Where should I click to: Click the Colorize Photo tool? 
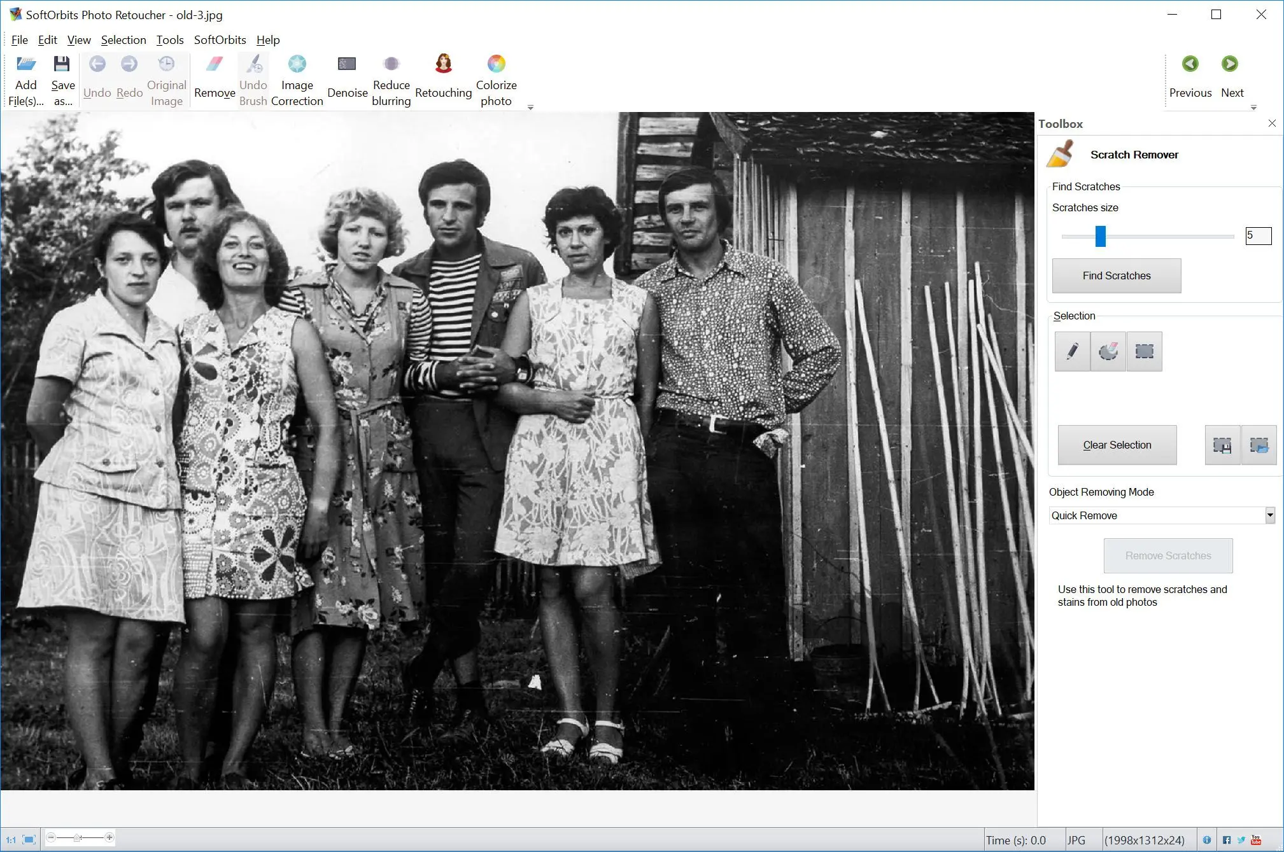495,80
